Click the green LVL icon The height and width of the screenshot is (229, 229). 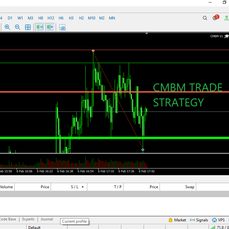pyautogui.click(x=226, y=18)
